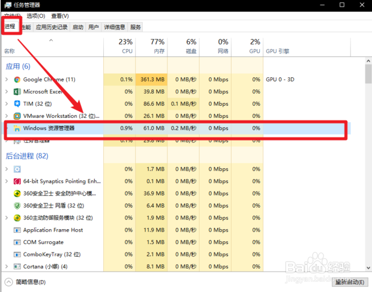Click the Google Chrome process icon
The height and width of the screenshot is (292, 372).
pyautogui.click(x=17, y=80)
